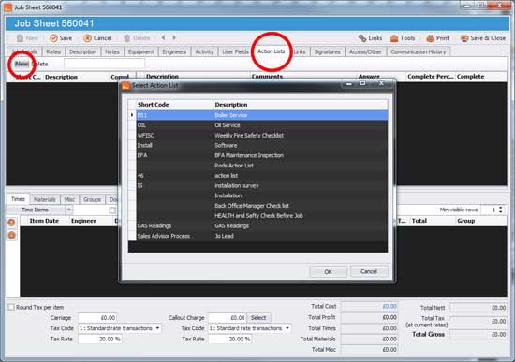Screen dimensions: 515x362
Task: Click Cancel in Select Action List dialog
Action: (x=369, y=271)
